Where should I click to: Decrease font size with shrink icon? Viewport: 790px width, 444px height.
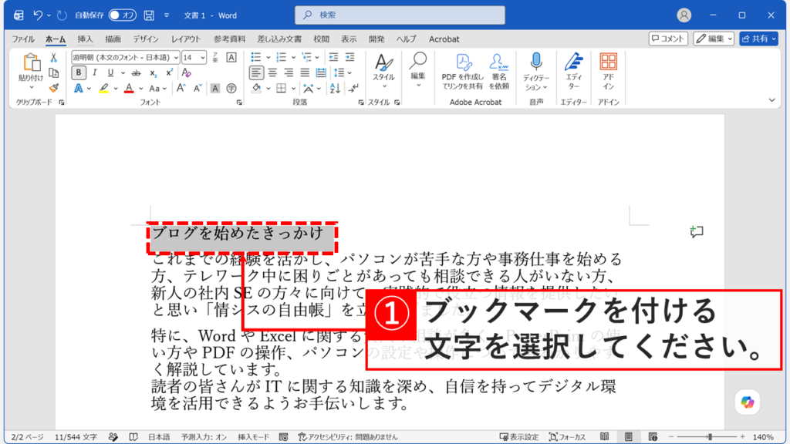coord(197,89)
